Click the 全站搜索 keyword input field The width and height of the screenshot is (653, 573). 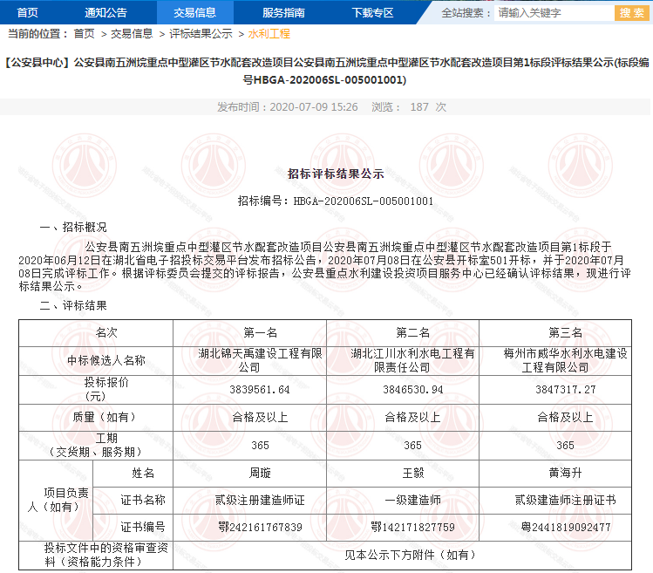pos(553,13)
